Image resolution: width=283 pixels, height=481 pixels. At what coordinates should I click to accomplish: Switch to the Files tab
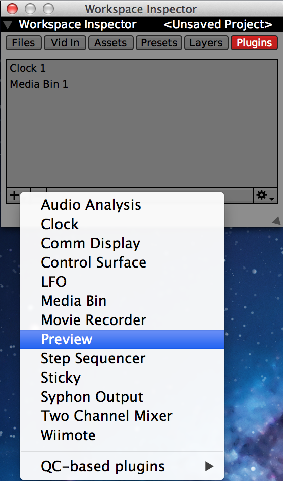(24, 43)
